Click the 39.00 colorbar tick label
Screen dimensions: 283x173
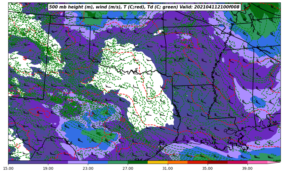[248, 168]
